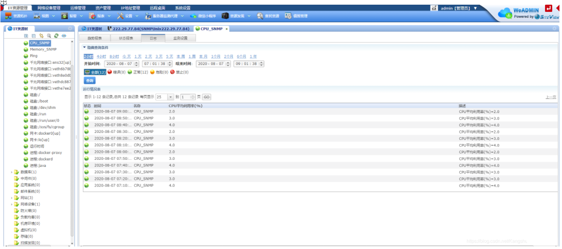This screenshot has height=249, width=562.
Task: Click the 查询 query button
Action: tap(90, 81)
